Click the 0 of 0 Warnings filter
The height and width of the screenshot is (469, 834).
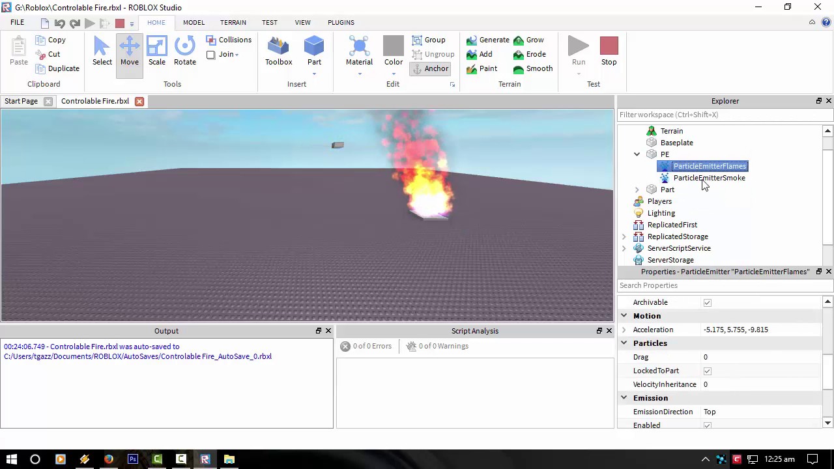(x=437, y=346)
